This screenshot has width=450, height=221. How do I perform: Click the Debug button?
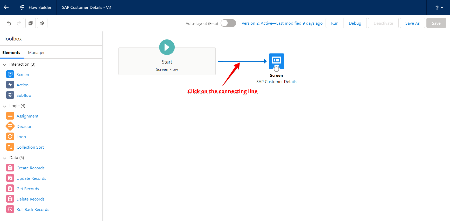[355, 23]
